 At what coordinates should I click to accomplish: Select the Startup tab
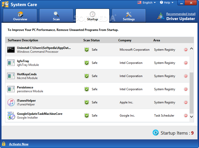click(x=93, y=16)
